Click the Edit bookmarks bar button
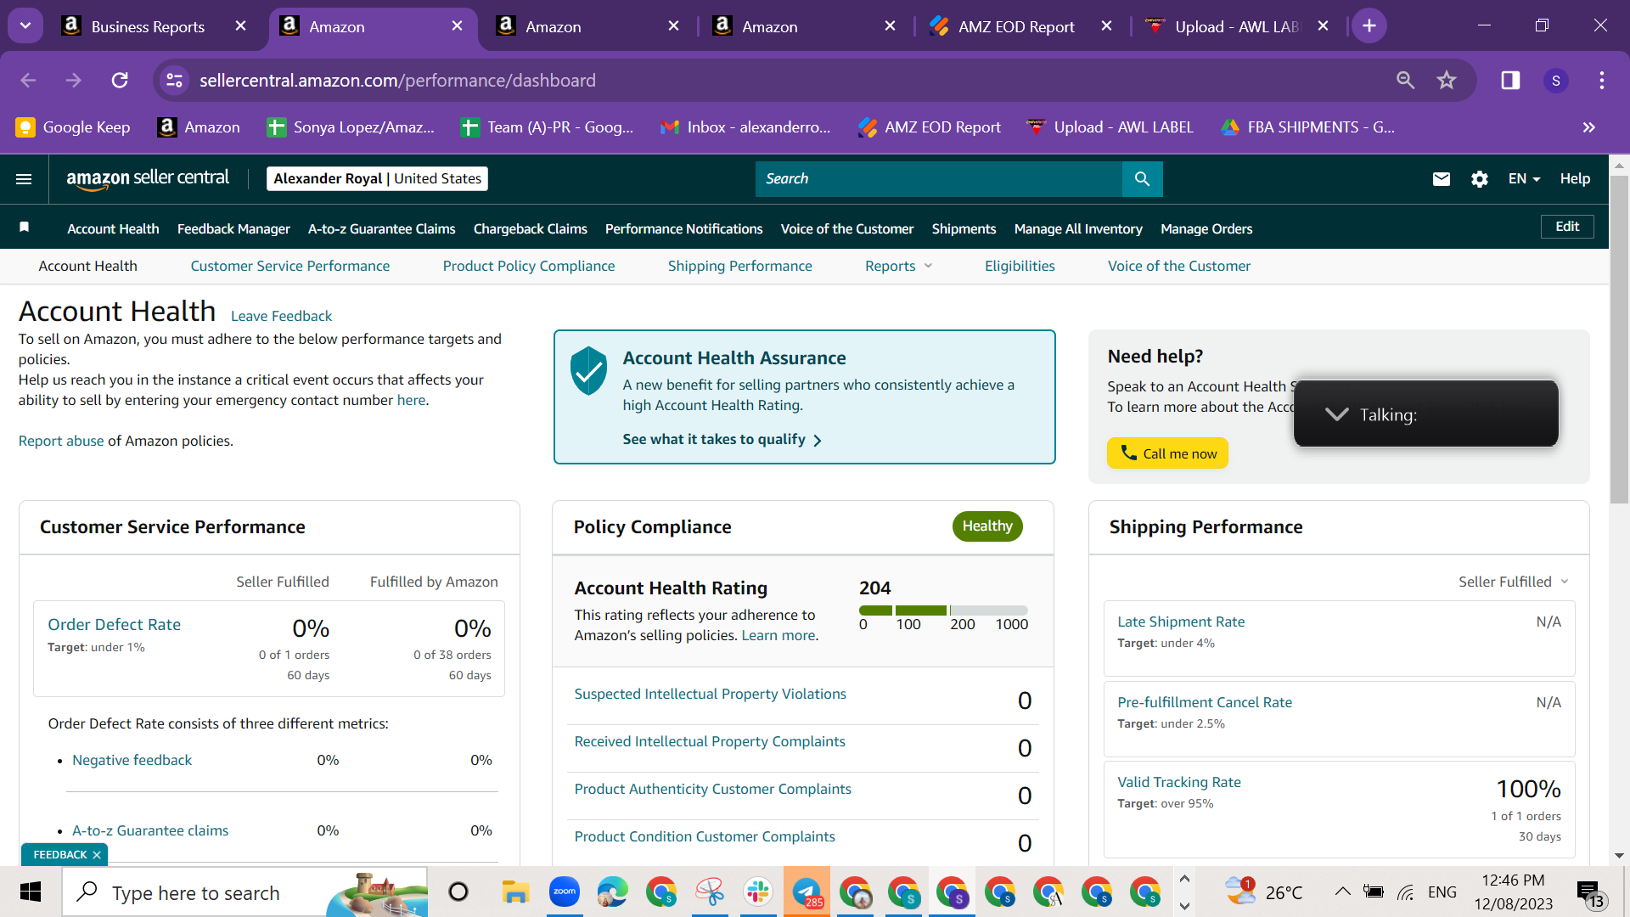1630x917 pixels. 1566,227
